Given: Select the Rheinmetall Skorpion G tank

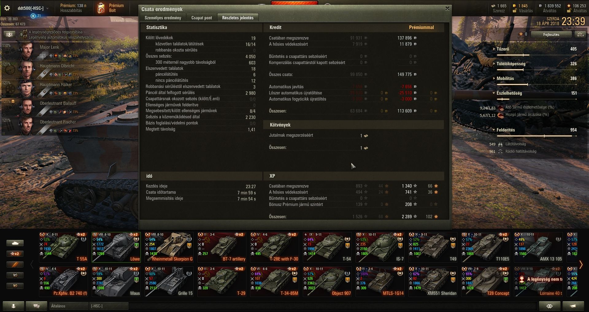Looking at the screenshot, I should pyautogui.click(x=169, y=247).
